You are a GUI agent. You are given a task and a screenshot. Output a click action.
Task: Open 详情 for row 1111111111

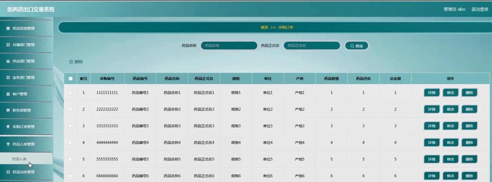tap(432, 93)
